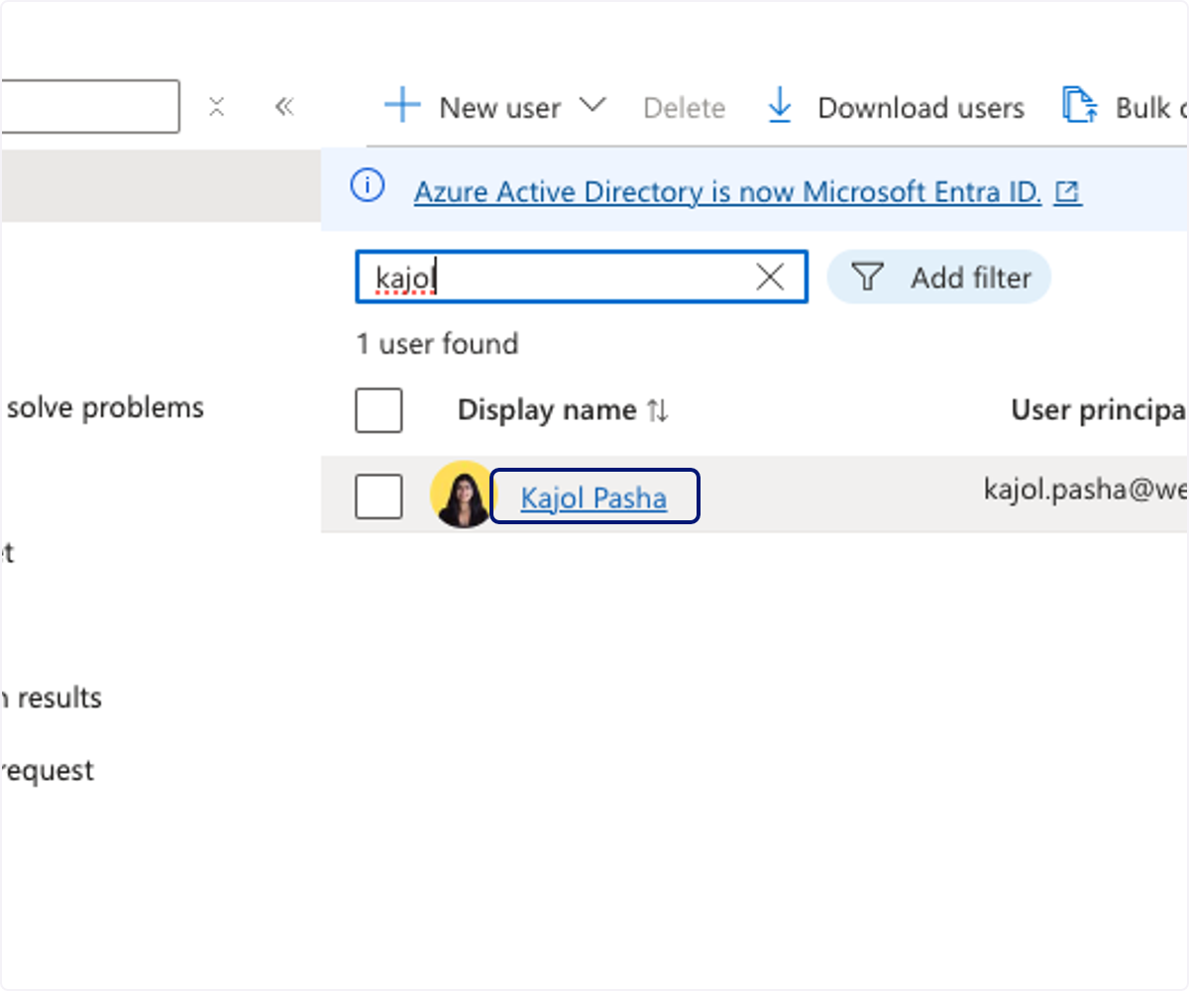Select the solve problems sidebar item
Image resolution: width=1189 pixels, height=991 pixels.
tap(105, 407)
